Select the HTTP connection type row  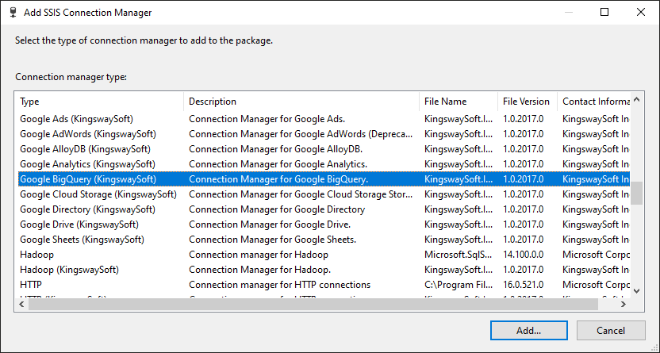click(x=323, y=285)
